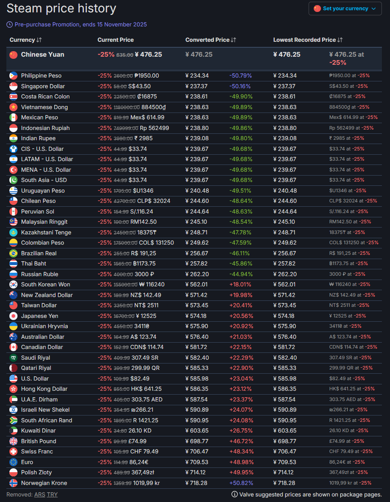The image size is (390, 502).
Task: Click the Pre-purchase Promotion clock icon
Action: 10,25
